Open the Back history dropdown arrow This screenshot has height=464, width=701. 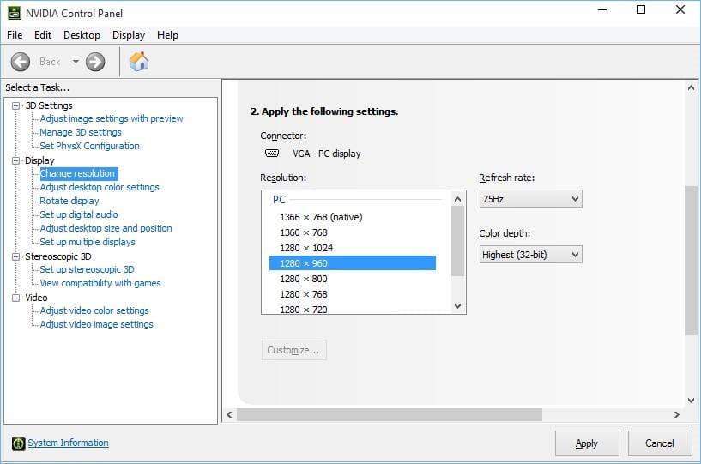(76, 62)
